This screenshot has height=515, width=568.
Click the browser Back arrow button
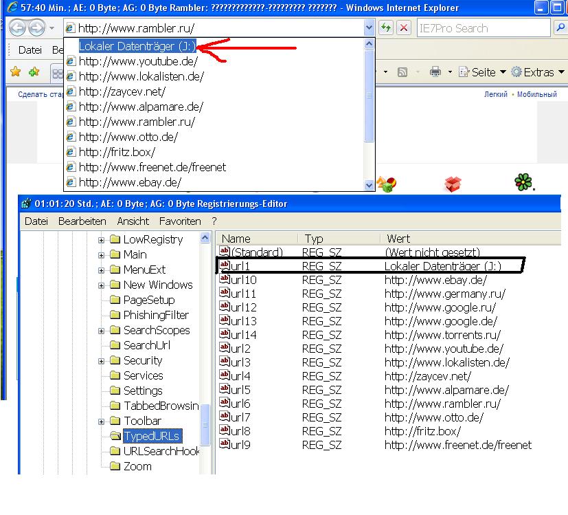(x=18, y=28)
